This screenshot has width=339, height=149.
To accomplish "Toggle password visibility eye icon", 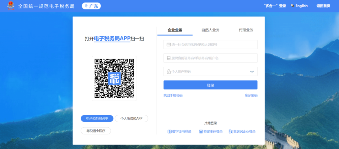I will coord(251,72).
